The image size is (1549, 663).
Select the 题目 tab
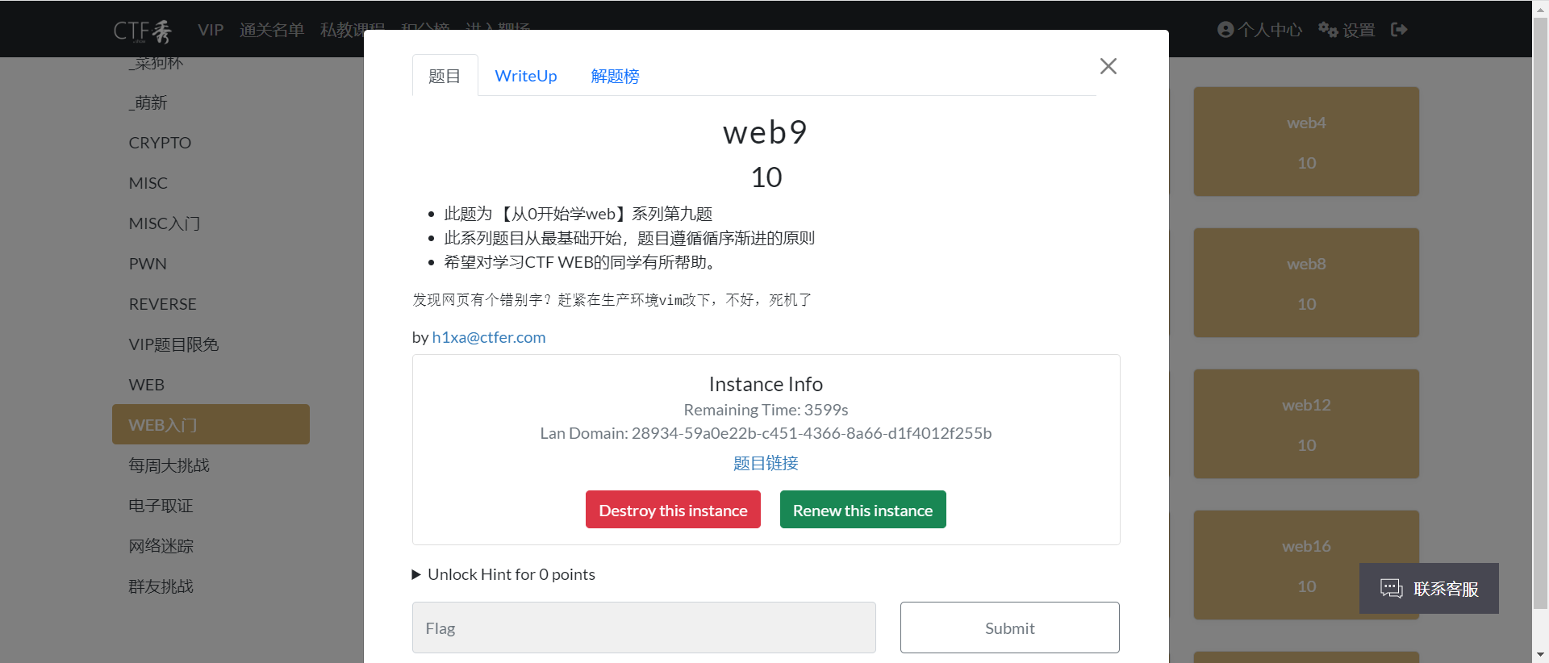coord(445,76)
